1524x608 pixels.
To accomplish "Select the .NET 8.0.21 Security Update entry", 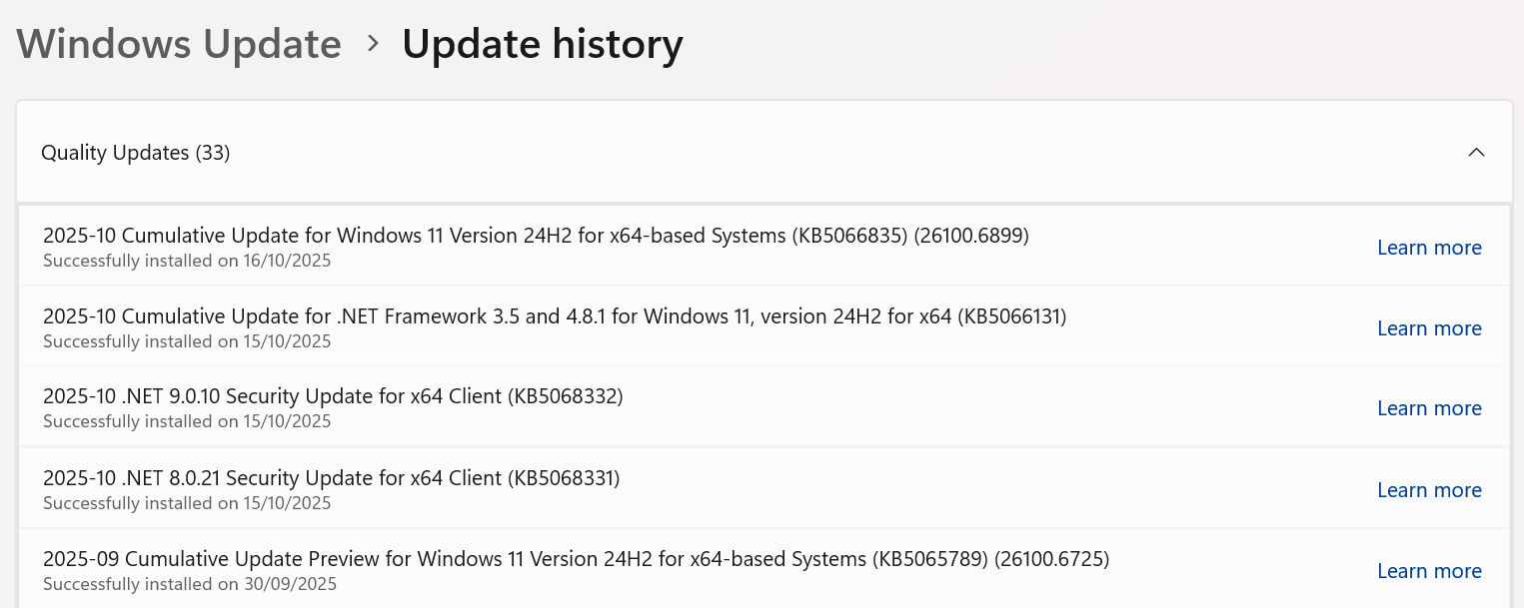I will click(332, 478).
